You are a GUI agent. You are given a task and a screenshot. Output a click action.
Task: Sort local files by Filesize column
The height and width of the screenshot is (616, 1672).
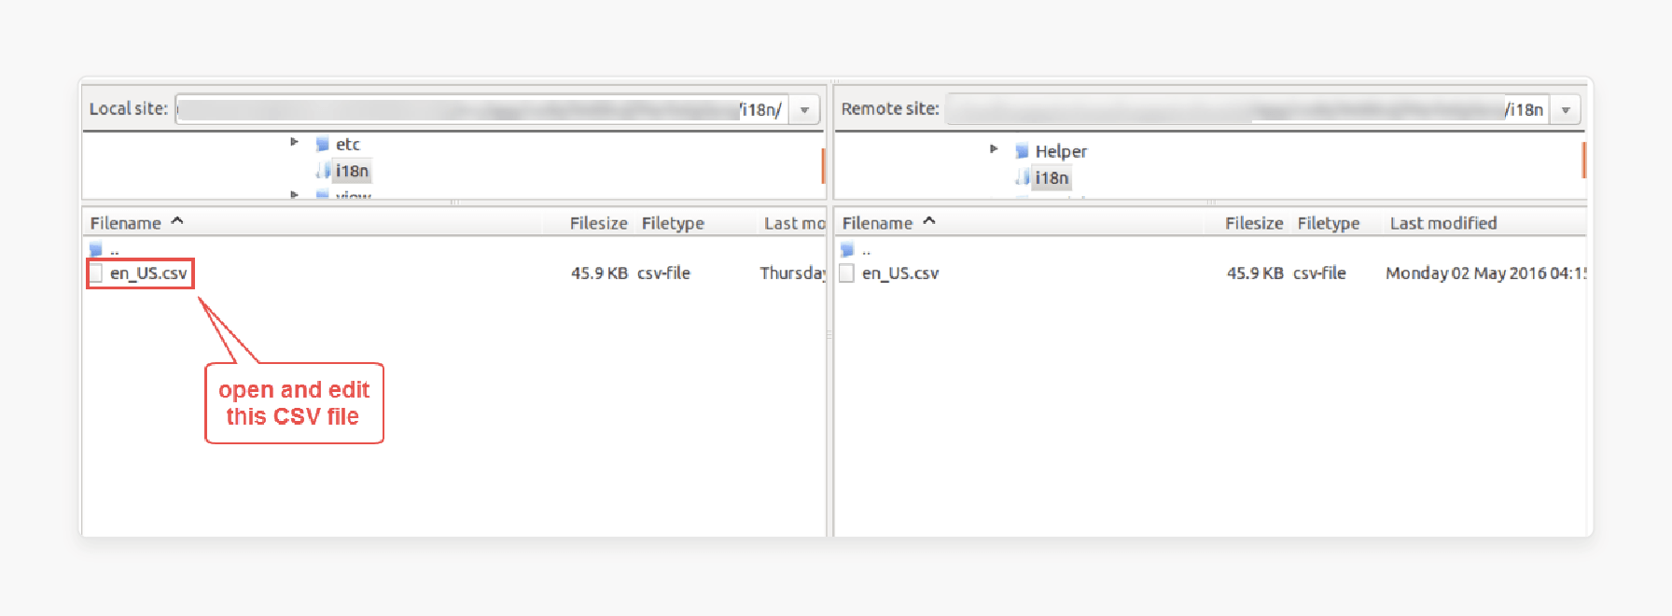(598, 223)
